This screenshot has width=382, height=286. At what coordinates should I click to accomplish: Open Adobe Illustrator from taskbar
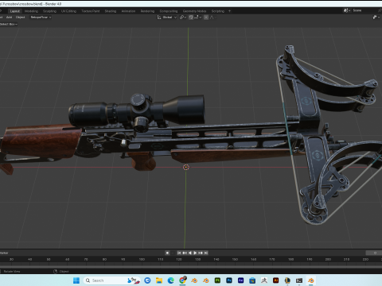pos(276,280)
